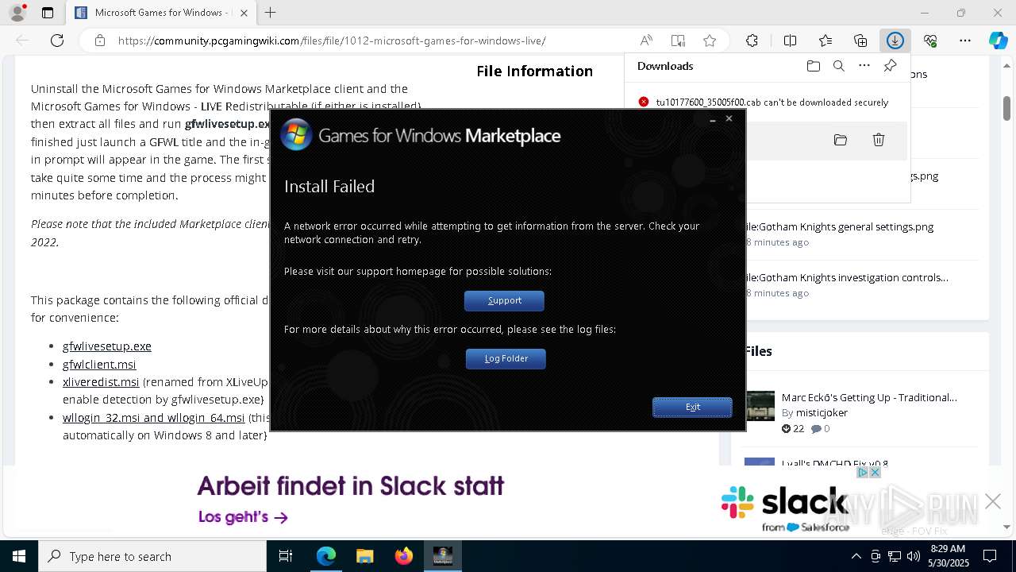Close the Microsoft Games for Windows tab
The image size is (1016, 572).
(244, 13)
